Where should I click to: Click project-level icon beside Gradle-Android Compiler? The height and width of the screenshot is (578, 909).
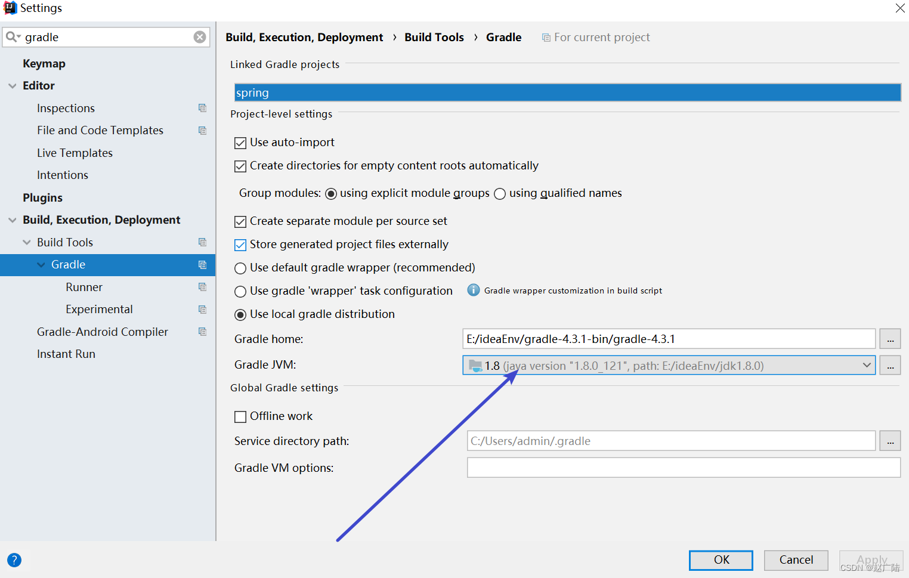pyautogui.click(x=202, y=332)
